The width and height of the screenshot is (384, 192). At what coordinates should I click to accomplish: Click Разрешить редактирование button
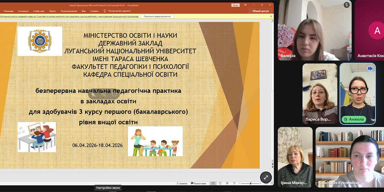[157, 16]
